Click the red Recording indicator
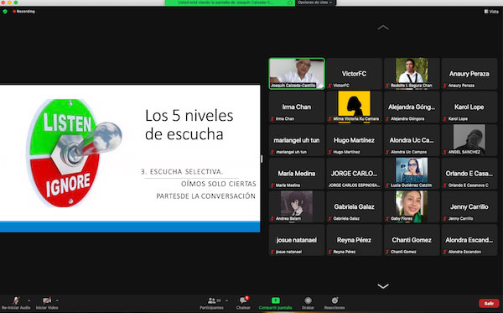 (x=23, y=12)
